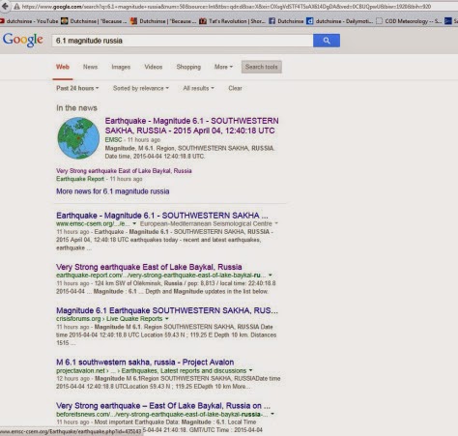Open EMSC news headline Earthquake Magnitude 6.1
458x436 pixels.
coord(191,126)
